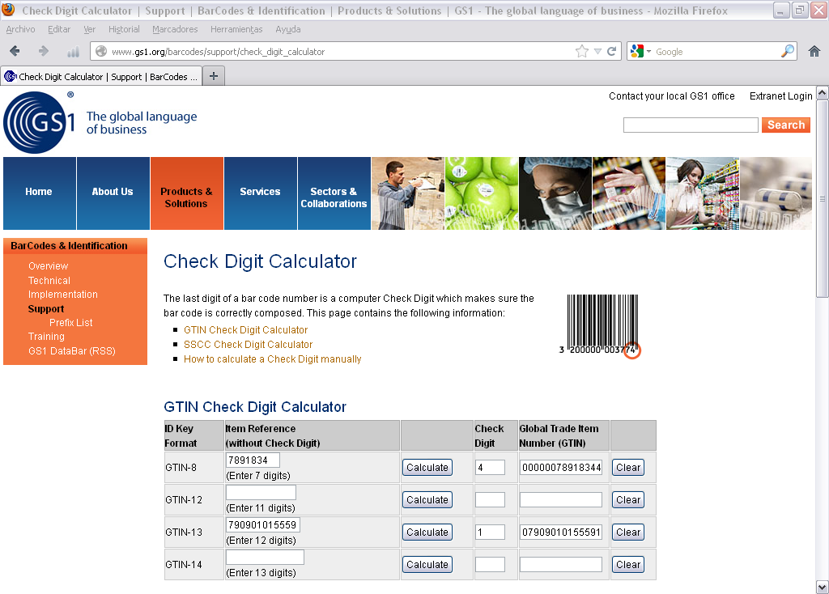Screen dimensions: 829x594
Task: Calculate the GTIN-8 check digit
Action: click(x=427, y=467)
